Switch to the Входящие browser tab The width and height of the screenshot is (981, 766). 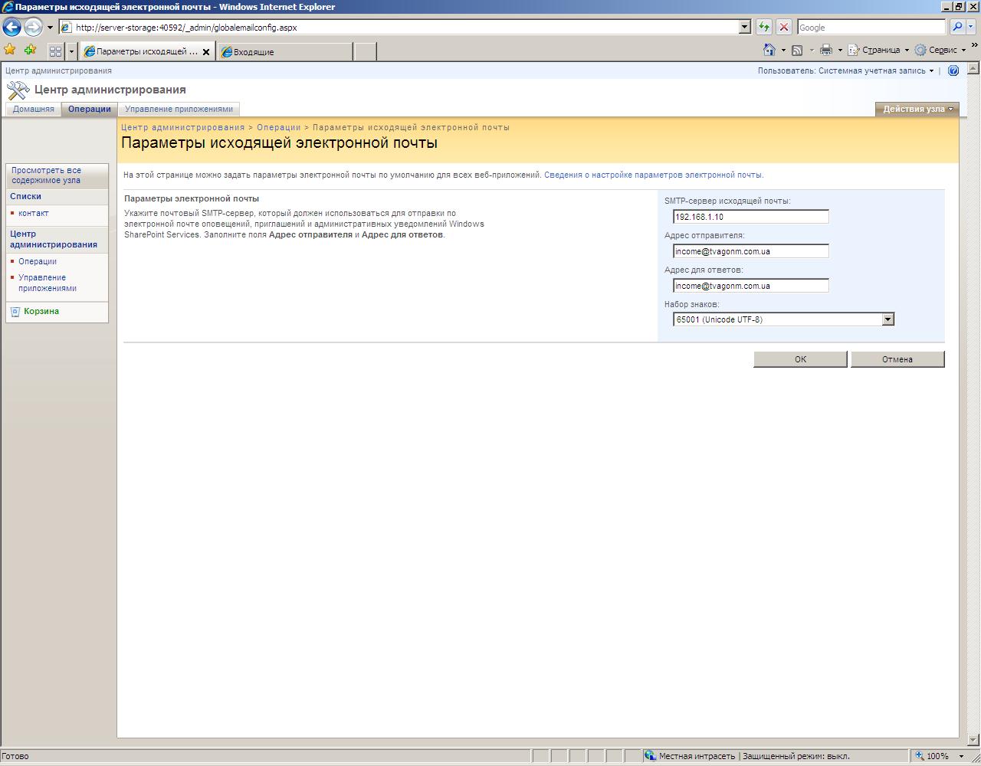[x=284, y=51]
